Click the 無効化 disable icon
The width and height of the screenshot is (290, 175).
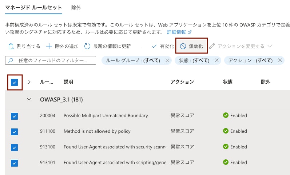183,46
